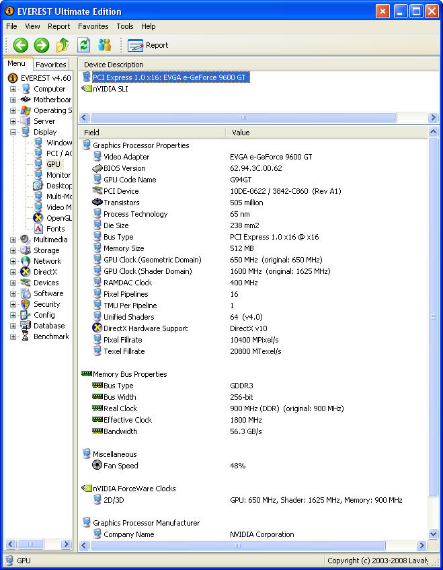This screenshot has width=443, height=570.
Task: Click the Desktop icon in the Display subtree
Action: coord(38,186)
